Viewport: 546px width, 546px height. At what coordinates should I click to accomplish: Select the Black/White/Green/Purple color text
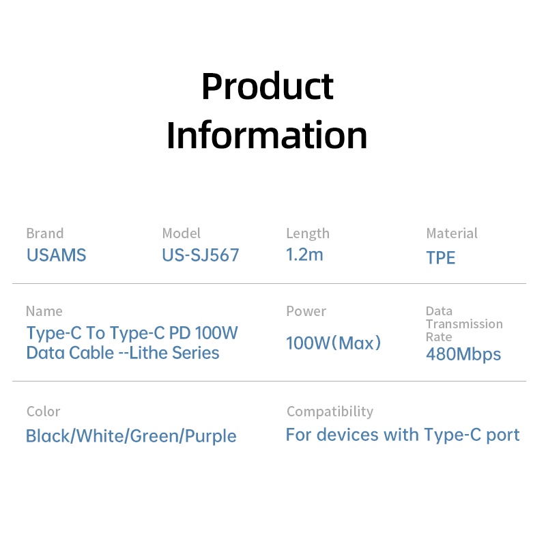131,436
